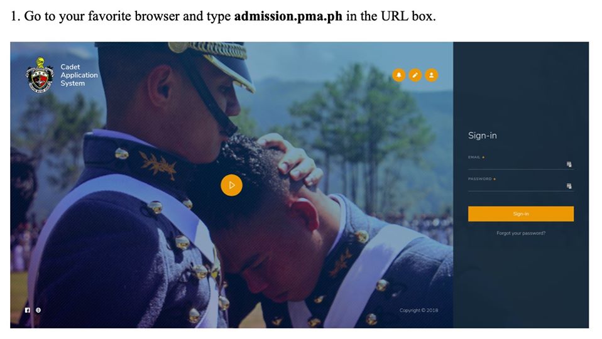Play the video with the orange play button
This screenshot has width=602, height=339.
(231, 185)
